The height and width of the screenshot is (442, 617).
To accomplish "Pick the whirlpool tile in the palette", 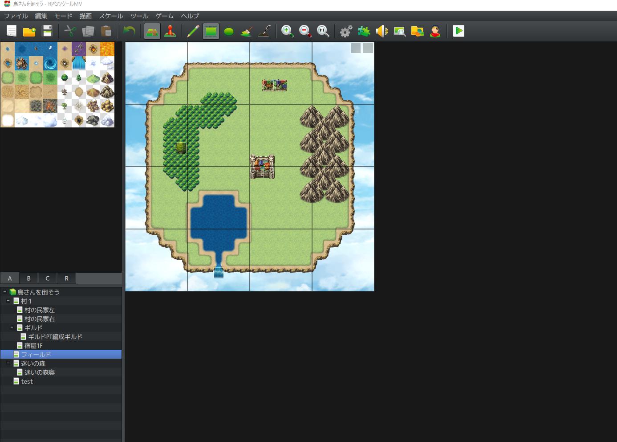I will coord(50,63).
